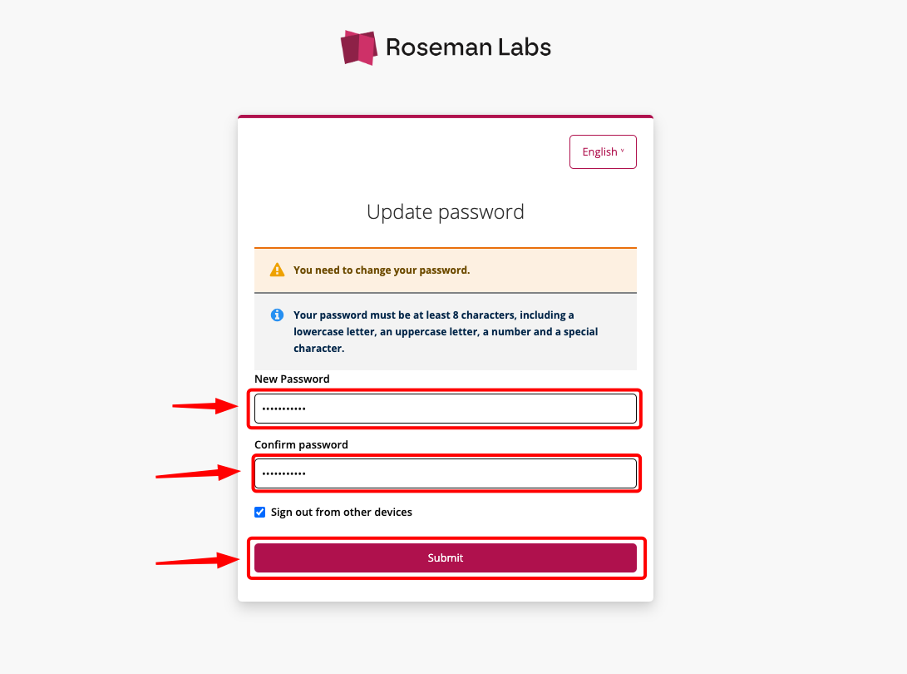The width and height of the screenshot is (907, 674).
Task: Click red arrow pointing to New Password
Action: point(205,406)
